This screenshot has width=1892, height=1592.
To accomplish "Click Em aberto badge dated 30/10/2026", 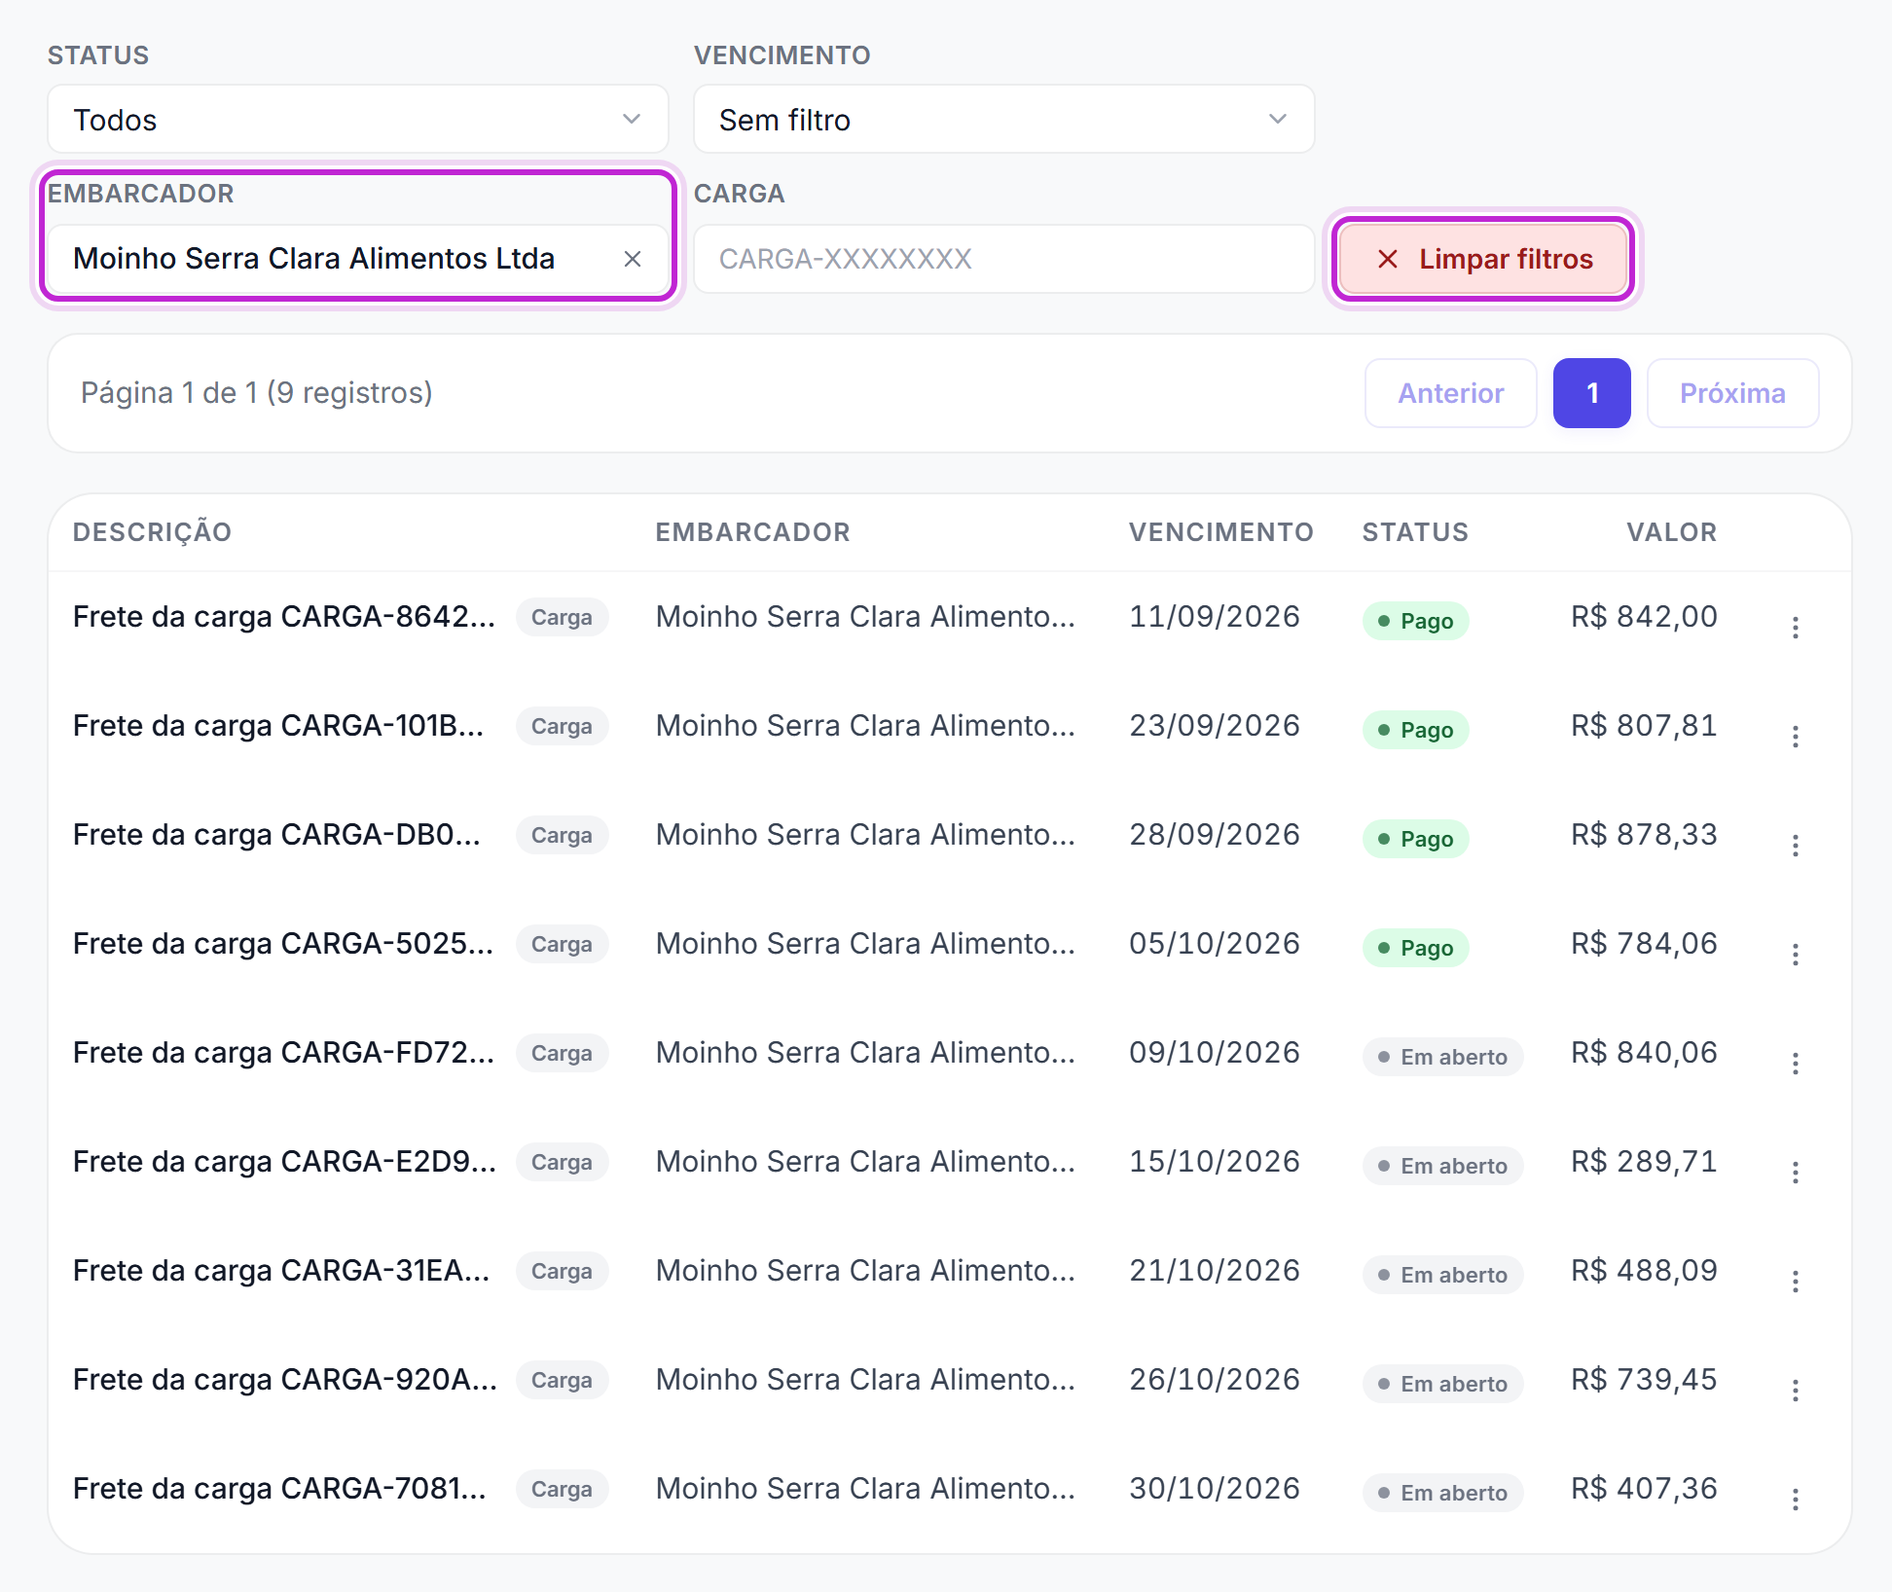I will (1442, 1493).
